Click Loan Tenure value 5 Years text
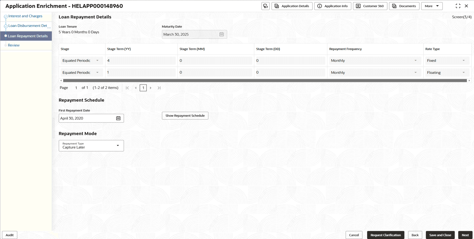Viewport: 474px width, 239px height. coord(79,32)
